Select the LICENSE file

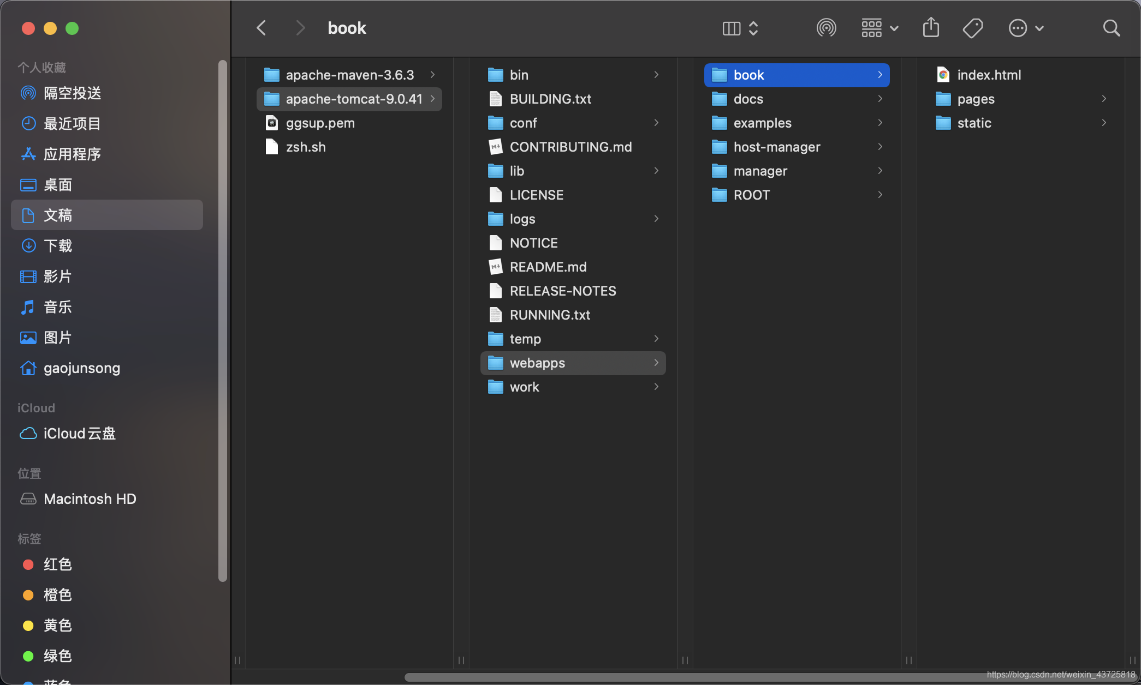(x=573, y=195)
